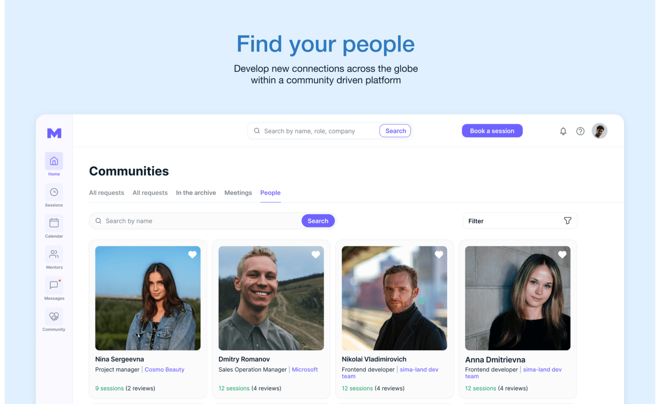Screen dimensions: 660x404
Task: Open the Cosmo Beauty company link
Action: click(165, 370)
